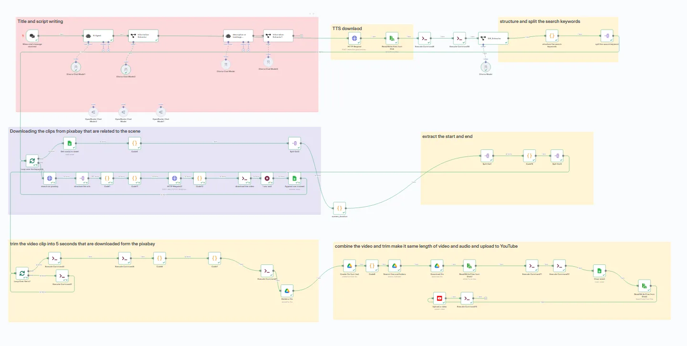Screen dimensions: 687x346
Task: Open the AI Agent node
Action: (98, 35)
